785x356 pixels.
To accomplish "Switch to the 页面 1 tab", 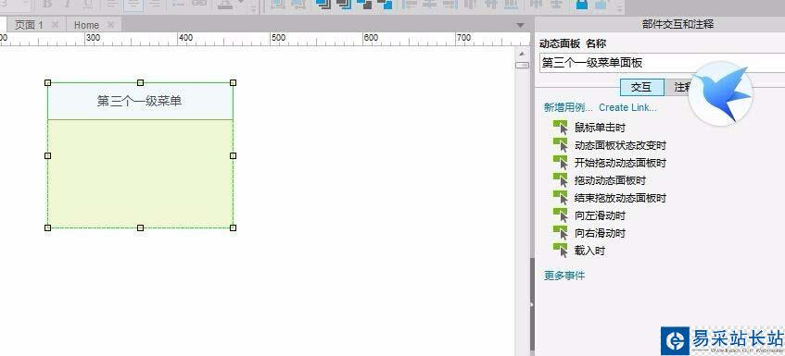I will [x=29, y=24].
